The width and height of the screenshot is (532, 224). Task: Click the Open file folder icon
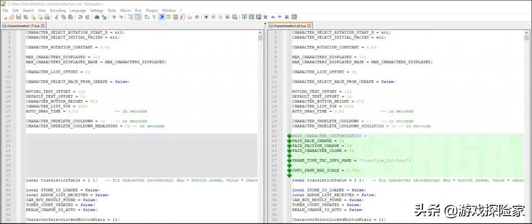11,17
